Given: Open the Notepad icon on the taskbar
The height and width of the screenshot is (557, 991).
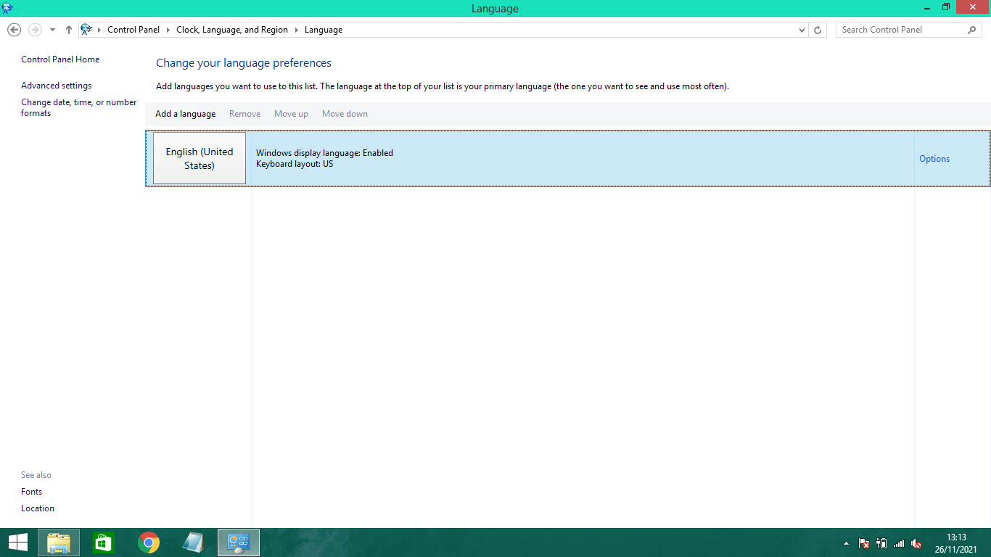Looking at the screenshot, I should click(194, 542).
